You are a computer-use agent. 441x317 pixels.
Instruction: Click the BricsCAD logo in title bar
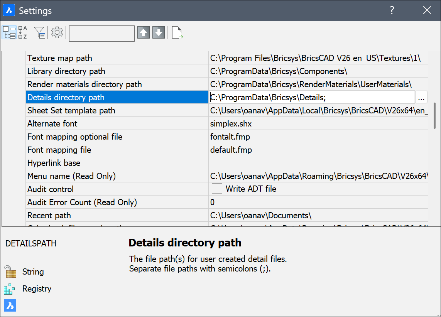(9, 10)
